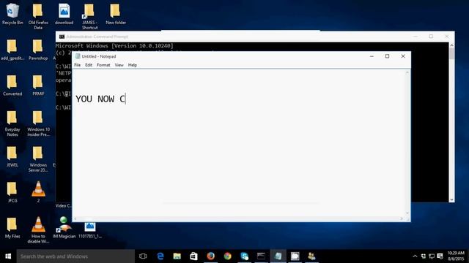Open the Action Center notification icon
Screen dimensions: 469x263
tap(440, 256)
